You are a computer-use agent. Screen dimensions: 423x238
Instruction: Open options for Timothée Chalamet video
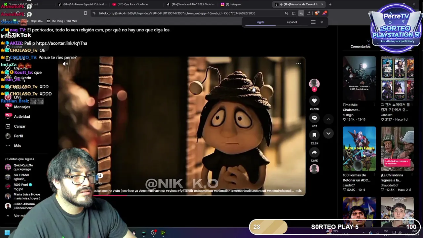[374, 104]
